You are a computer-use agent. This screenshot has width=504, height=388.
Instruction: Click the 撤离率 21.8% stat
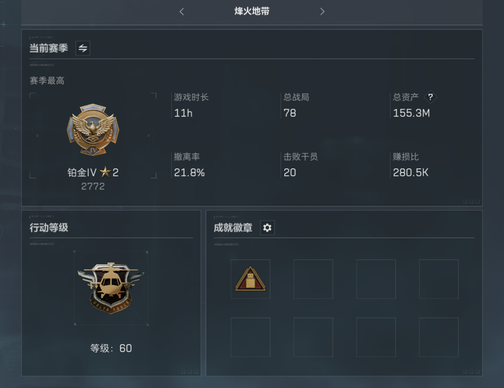point(189,165)
